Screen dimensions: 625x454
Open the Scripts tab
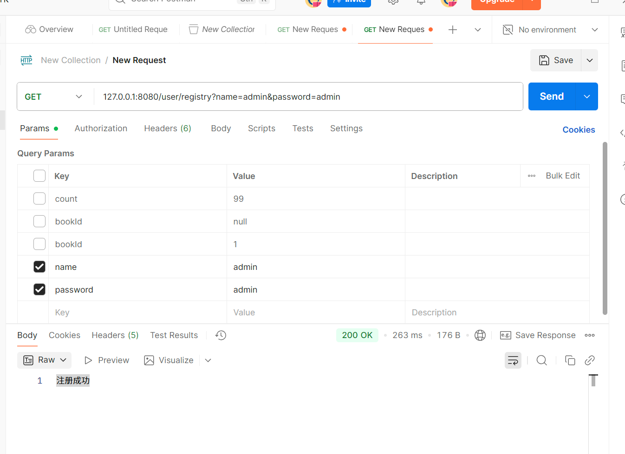(261, 128)
